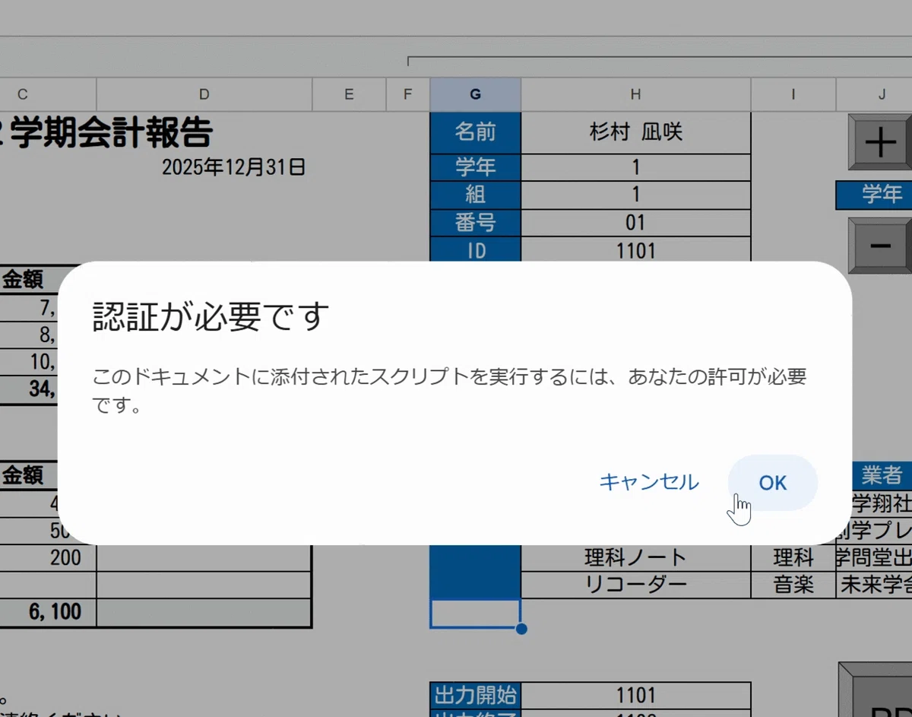Select the total cell 6,100
The width and height of the screenshot is (912, 717).
coord(48,612)
